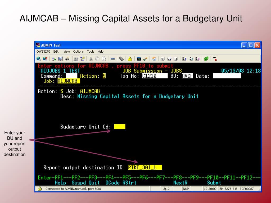This screenshot has width=271, height=203.
Task: Click the Submt PF10 label
Action: click(214, 183)
